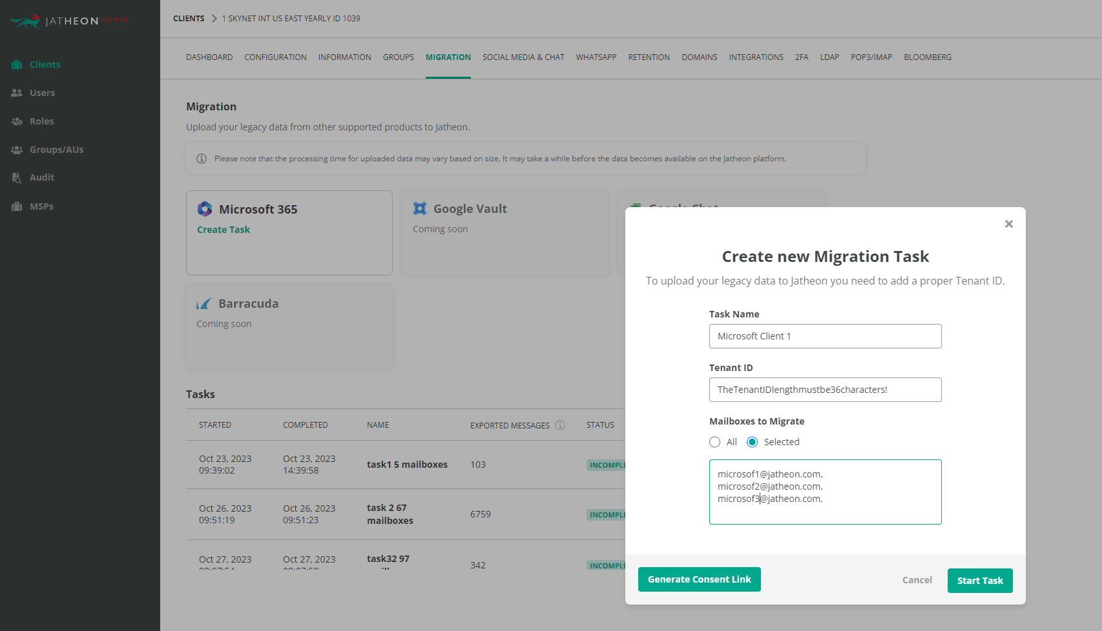Switch to the Information tab
This screenshot has height=631, width=1102.
tap(345, 57)
